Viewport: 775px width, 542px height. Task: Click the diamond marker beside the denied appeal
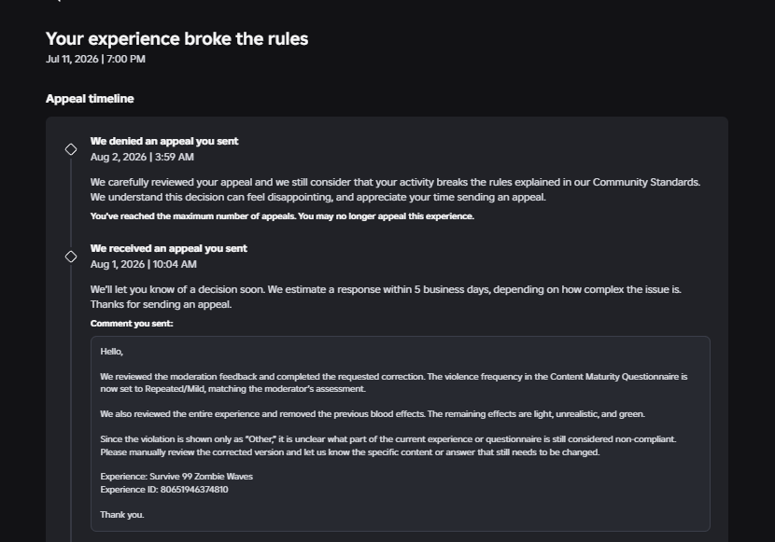tap(71, 149)
